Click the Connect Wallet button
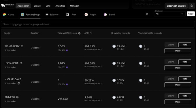This screenshot has height=108, width=196. [x=176, y=6]
